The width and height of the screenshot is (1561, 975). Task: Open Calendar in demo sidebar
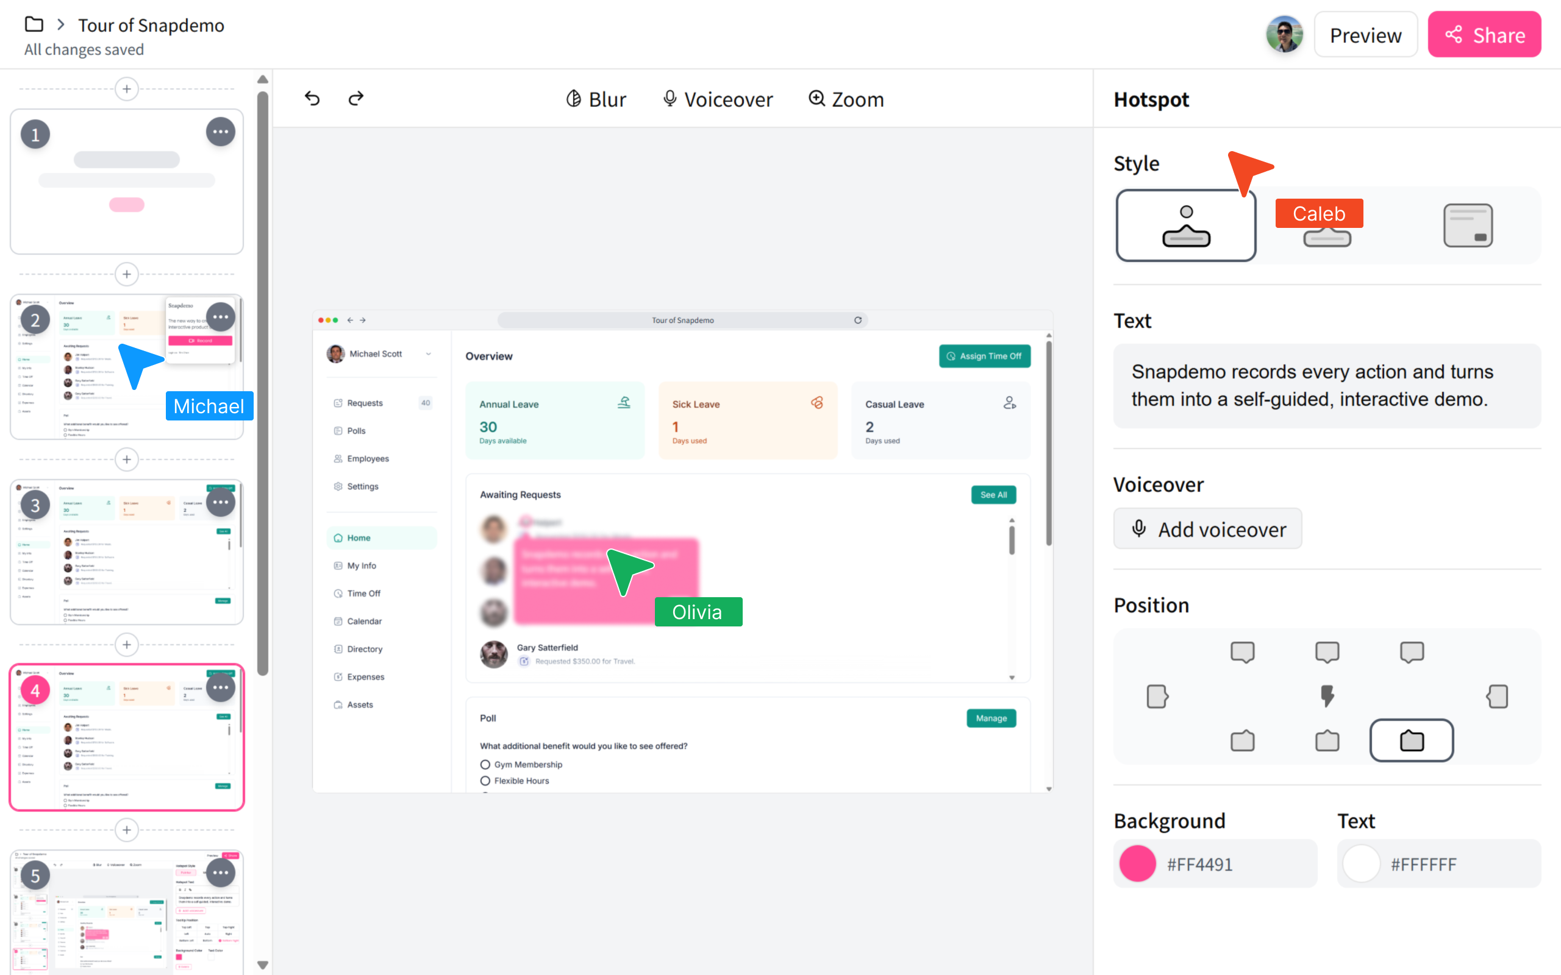(x=382, y=621)
